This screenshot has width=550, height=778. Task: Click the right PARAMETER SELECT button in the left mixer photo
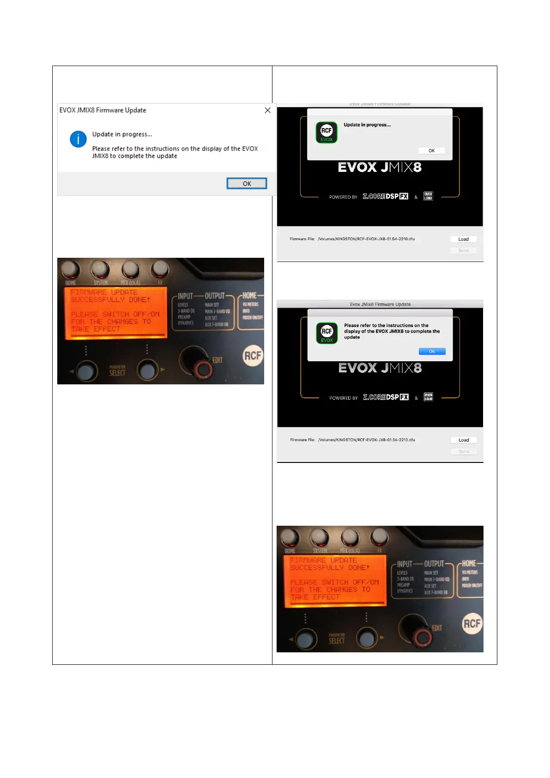click(148, 371)
